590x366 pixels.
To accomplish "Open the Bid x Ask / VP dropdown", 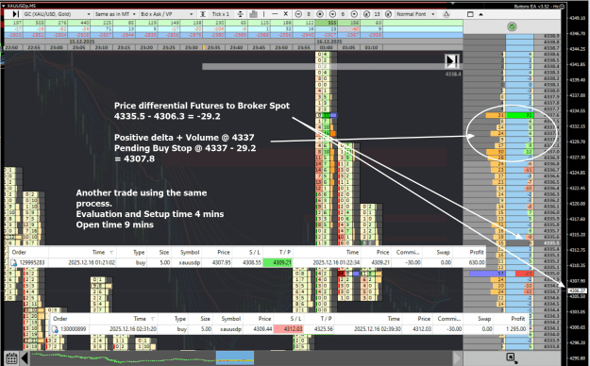I will (167, 14).
